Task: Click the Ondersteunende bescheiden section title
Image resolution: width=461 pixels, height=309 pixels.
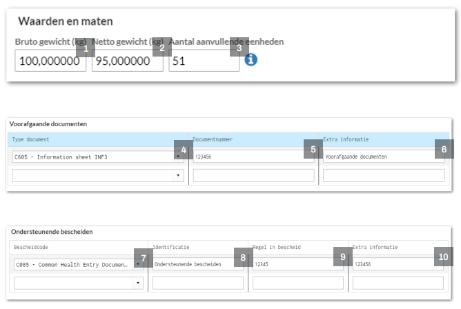Action: coord(52,232)
